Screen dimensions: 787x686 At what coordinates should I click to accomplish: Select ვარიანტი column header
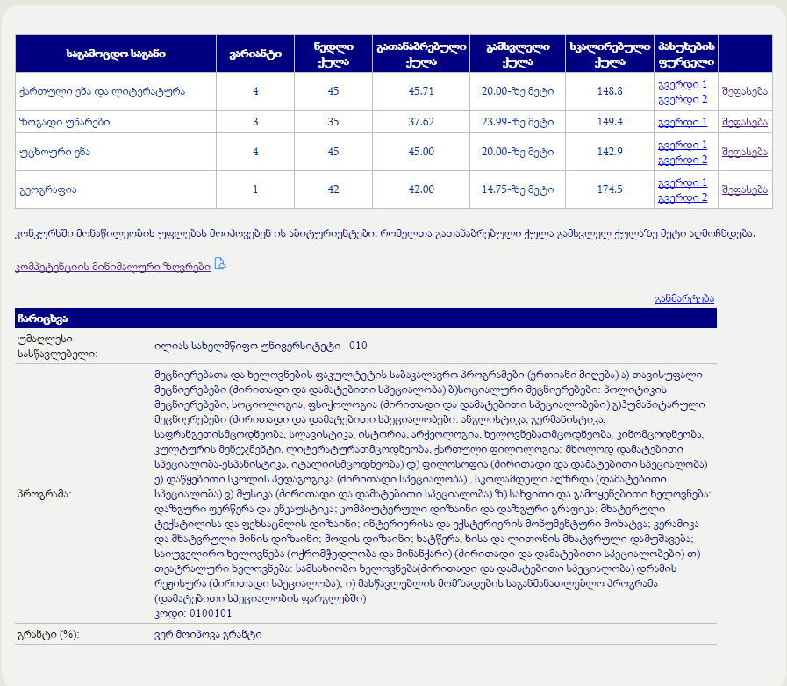tap(255, 54)
